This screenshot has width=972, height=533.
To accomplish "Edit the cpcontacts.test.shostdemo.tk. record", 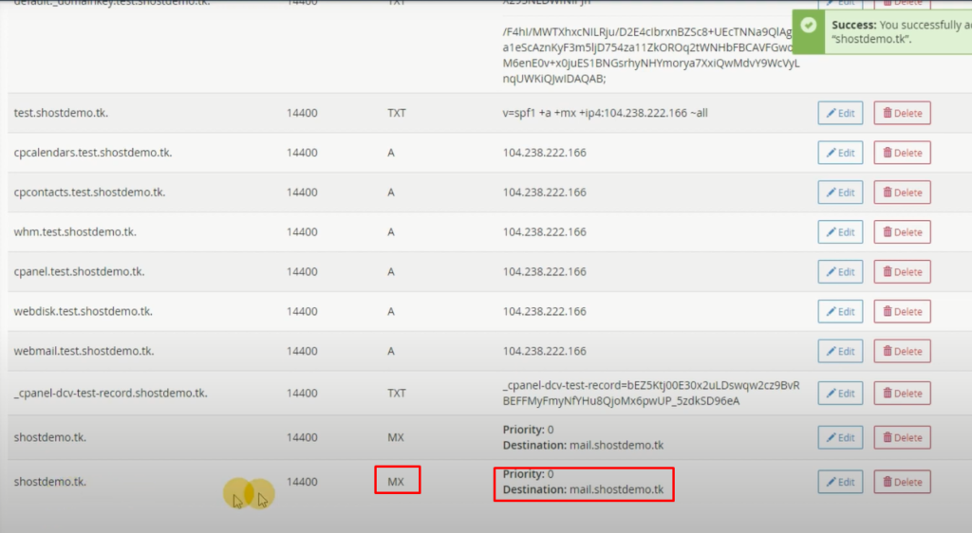I will point(840,193).
